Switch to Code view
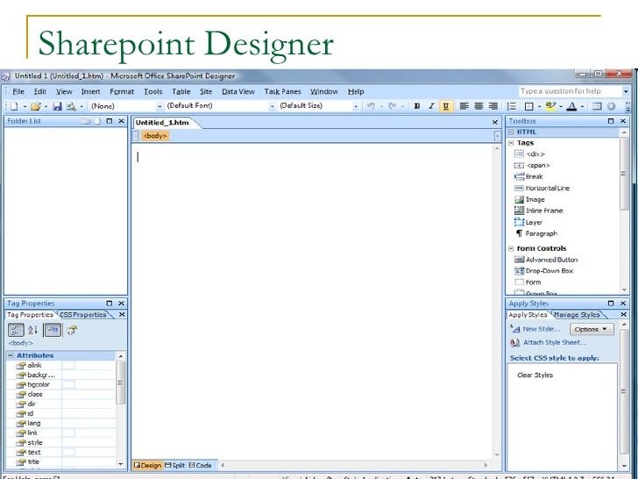Viewport: 638px width, 479px height. point(200,465)
